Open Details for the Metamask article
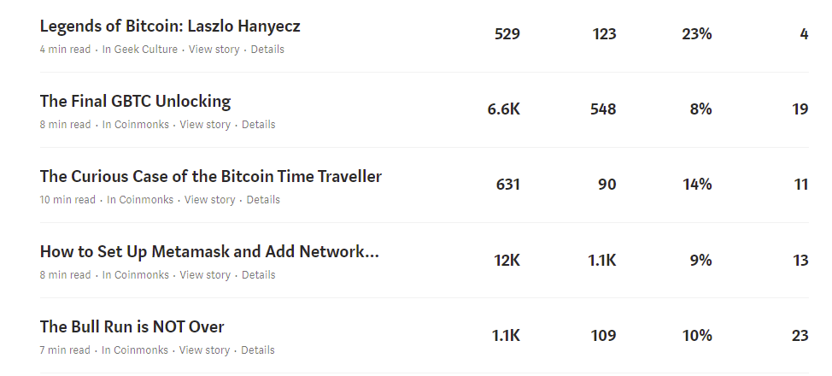The height and width of the screenshot is (376, 832). [x=259, y=275]
